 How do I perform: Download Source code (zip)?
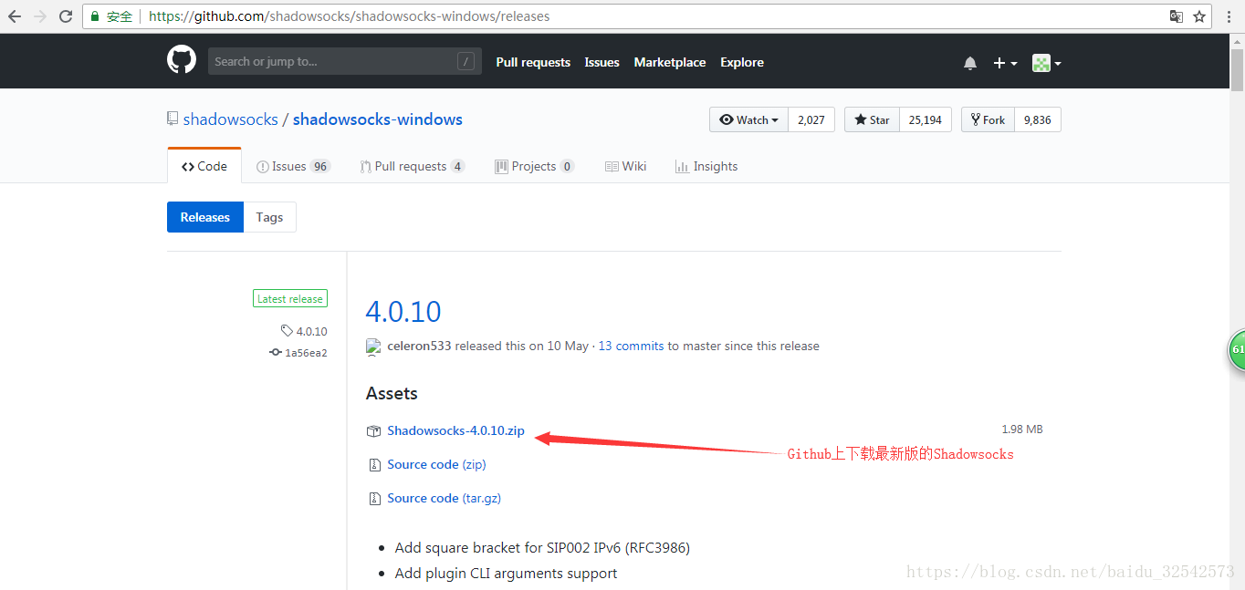[x=436, y=464]
